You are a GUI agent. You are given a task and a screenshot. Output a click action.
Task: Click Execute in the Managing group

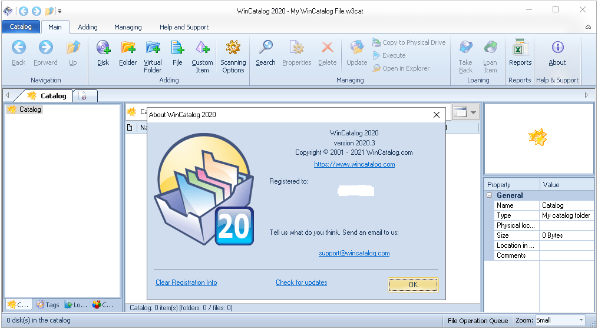[x=389, y=55]
